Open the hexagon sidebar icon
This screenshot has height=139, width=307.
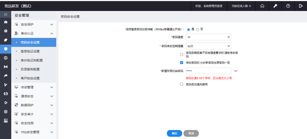(6, 58)
